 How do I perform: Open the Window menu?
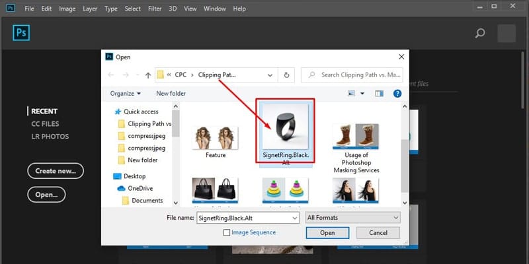coord(215,9)
